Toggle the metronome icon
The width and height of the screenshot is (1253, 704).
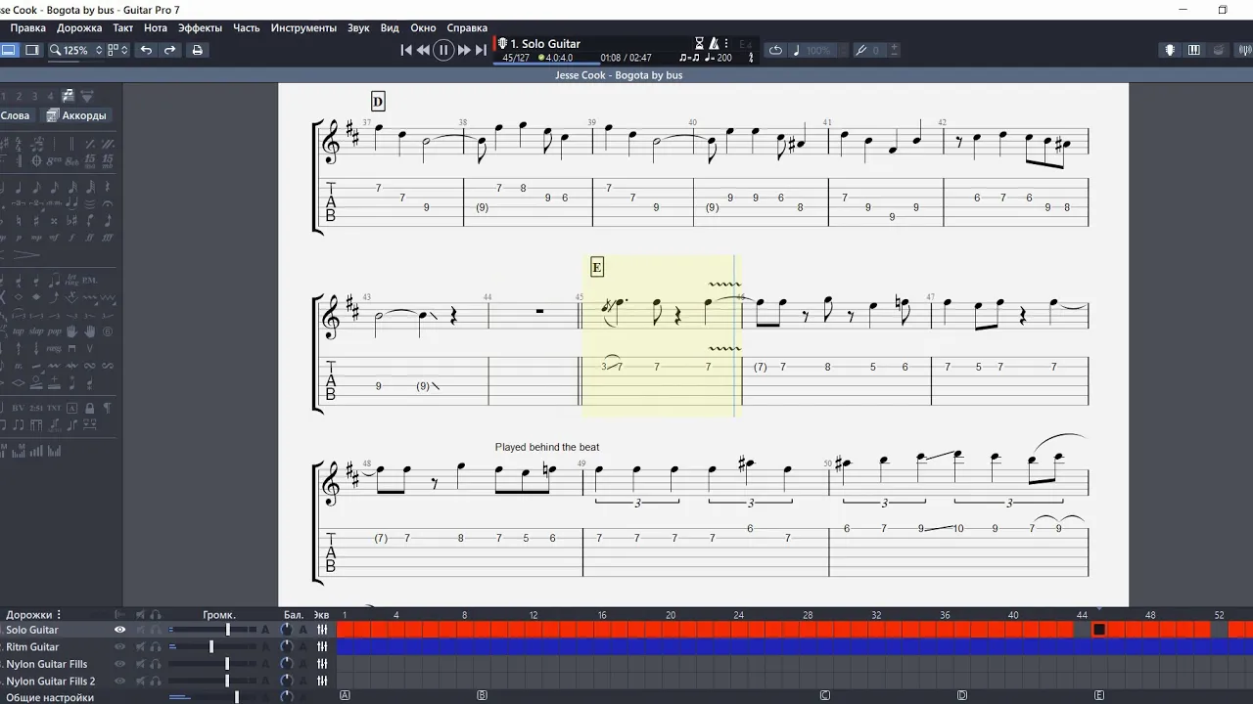[714, 44]
